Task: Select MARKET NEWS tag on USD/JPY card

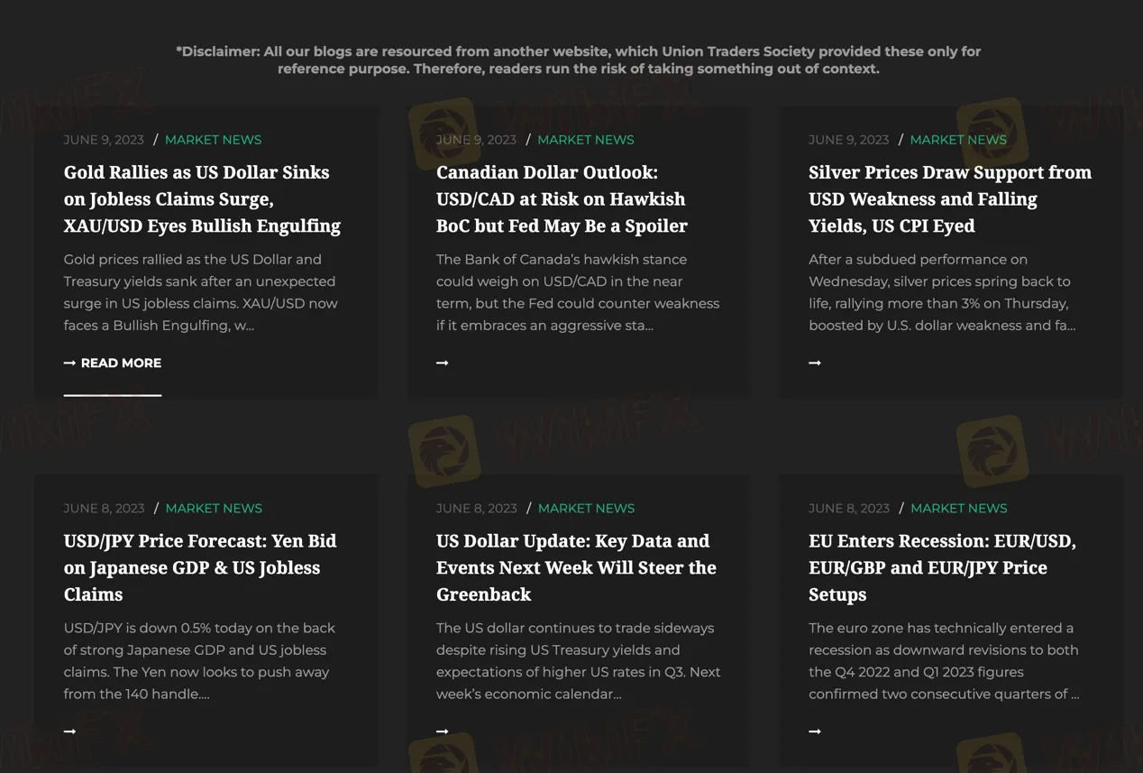Action: tap(214, 508)
